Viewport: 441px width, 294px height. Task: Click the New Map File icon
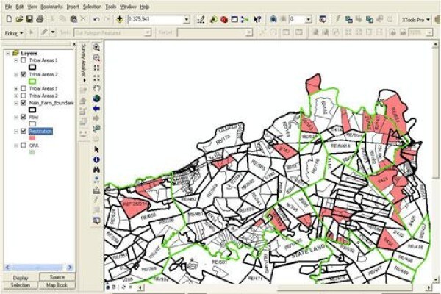(x=9, y=19)
